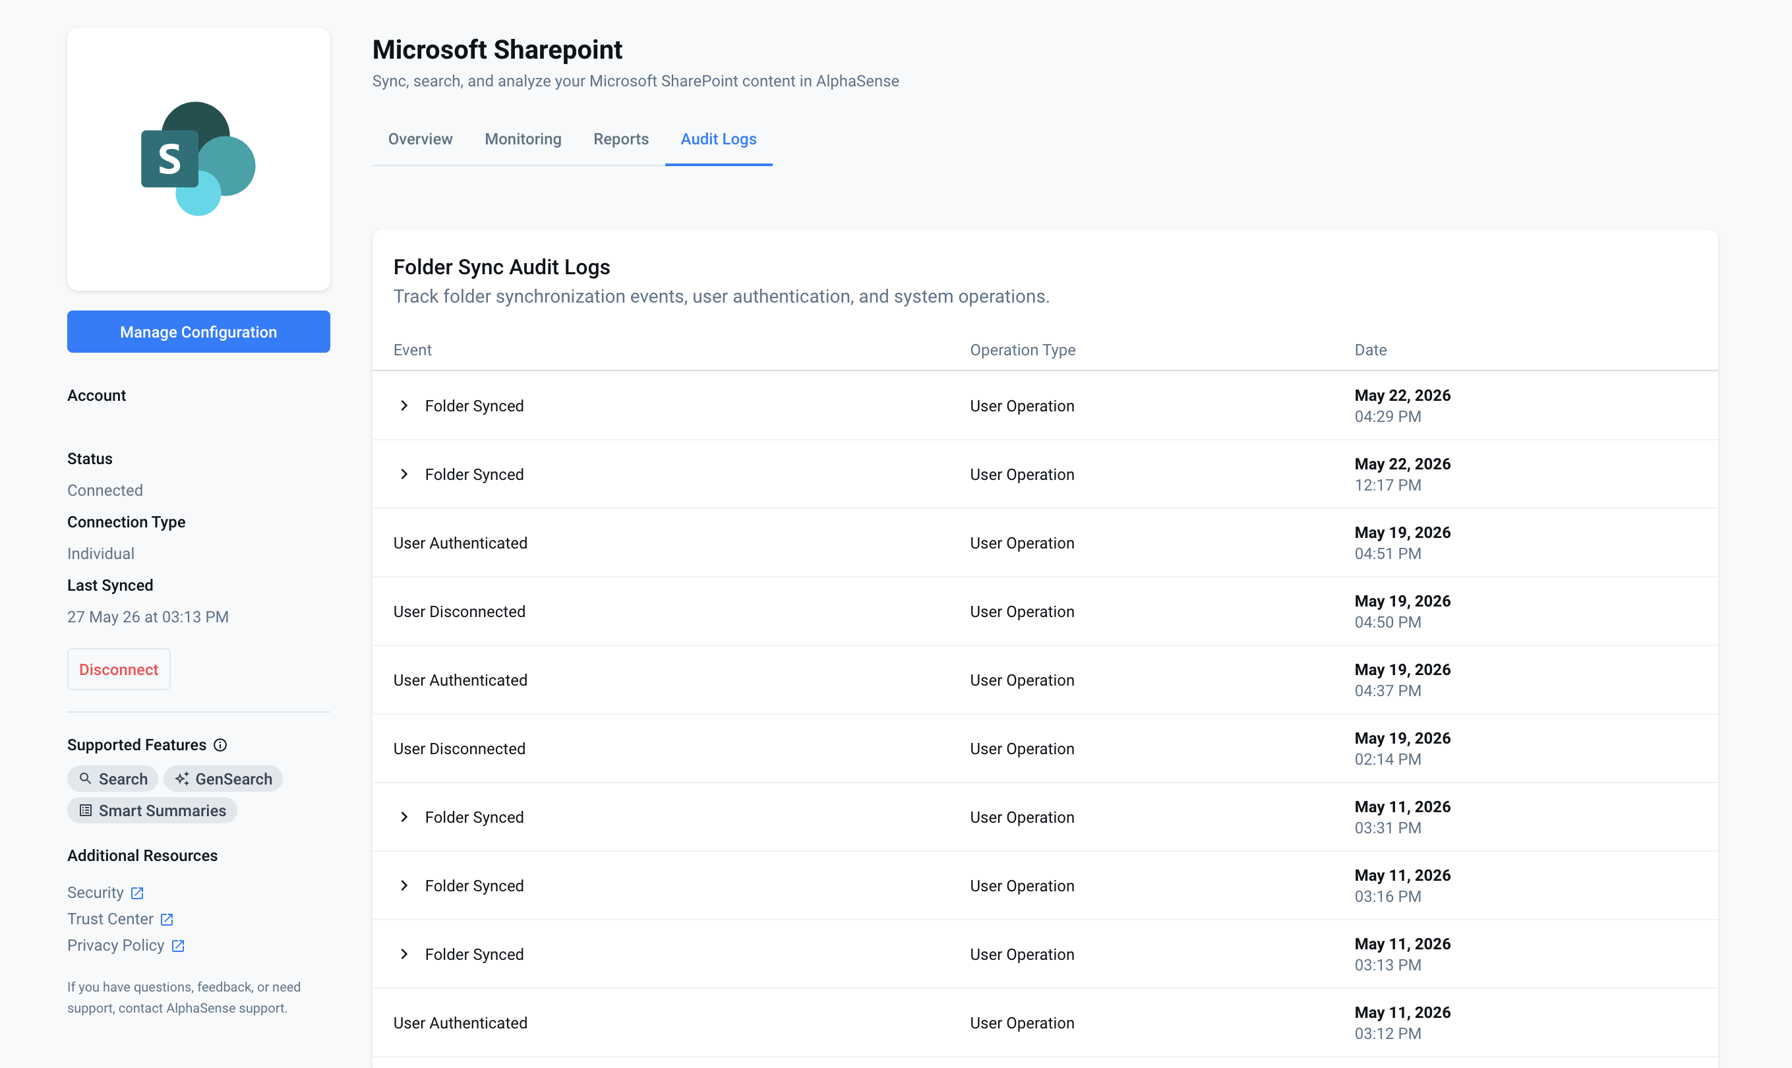Image resolution: width=1792 pixels, height=1068 pixels.
Task: Click the Manage Configuration button
Action: [198, 332]
